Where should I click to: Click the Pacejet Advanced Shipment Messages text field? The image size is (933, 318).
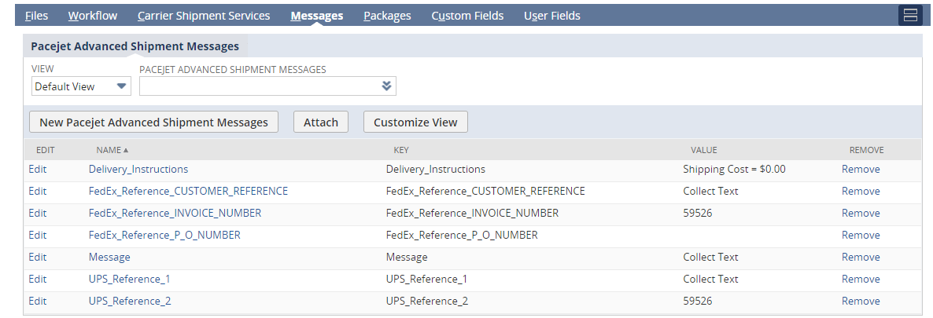pos(258,86)
